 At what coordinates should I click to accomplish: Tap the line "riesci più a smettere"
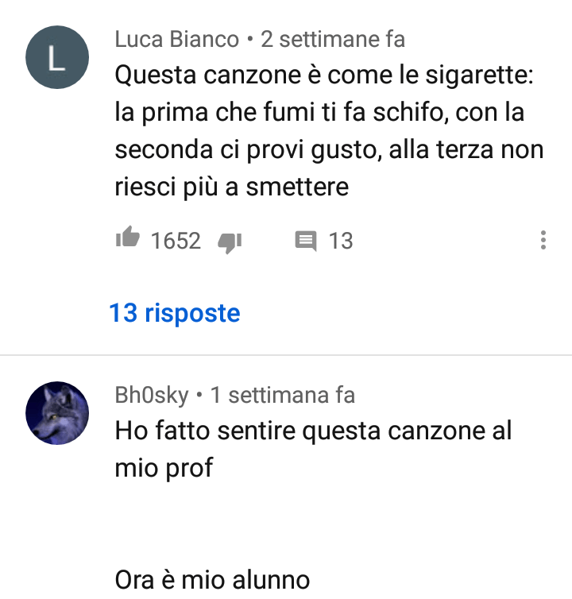(x=232, y=187)
